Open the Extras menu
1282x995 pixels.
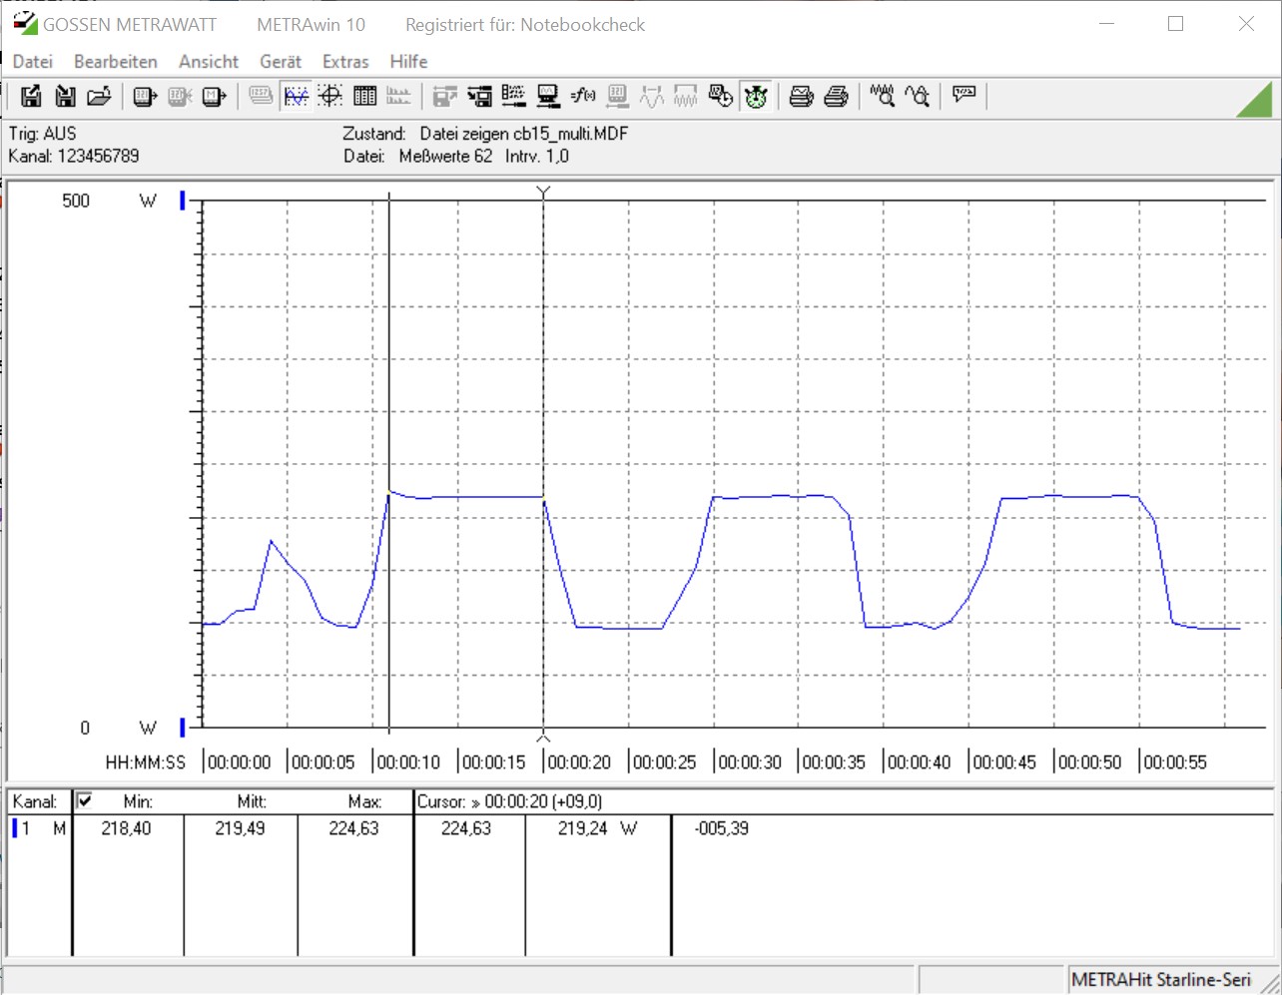click(345, 61)
